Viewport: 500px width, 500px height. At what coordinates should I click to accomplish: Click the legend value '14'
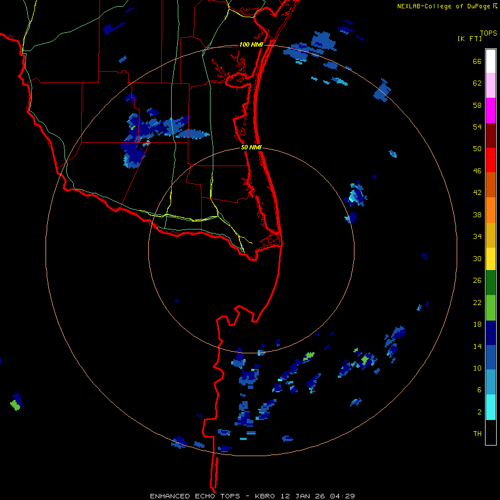coord(477,347)
